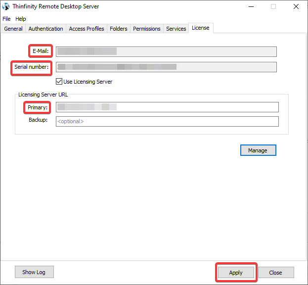Minimize the Thinfinity window
Screen dimensions: 308x285
tap(251, 6)
